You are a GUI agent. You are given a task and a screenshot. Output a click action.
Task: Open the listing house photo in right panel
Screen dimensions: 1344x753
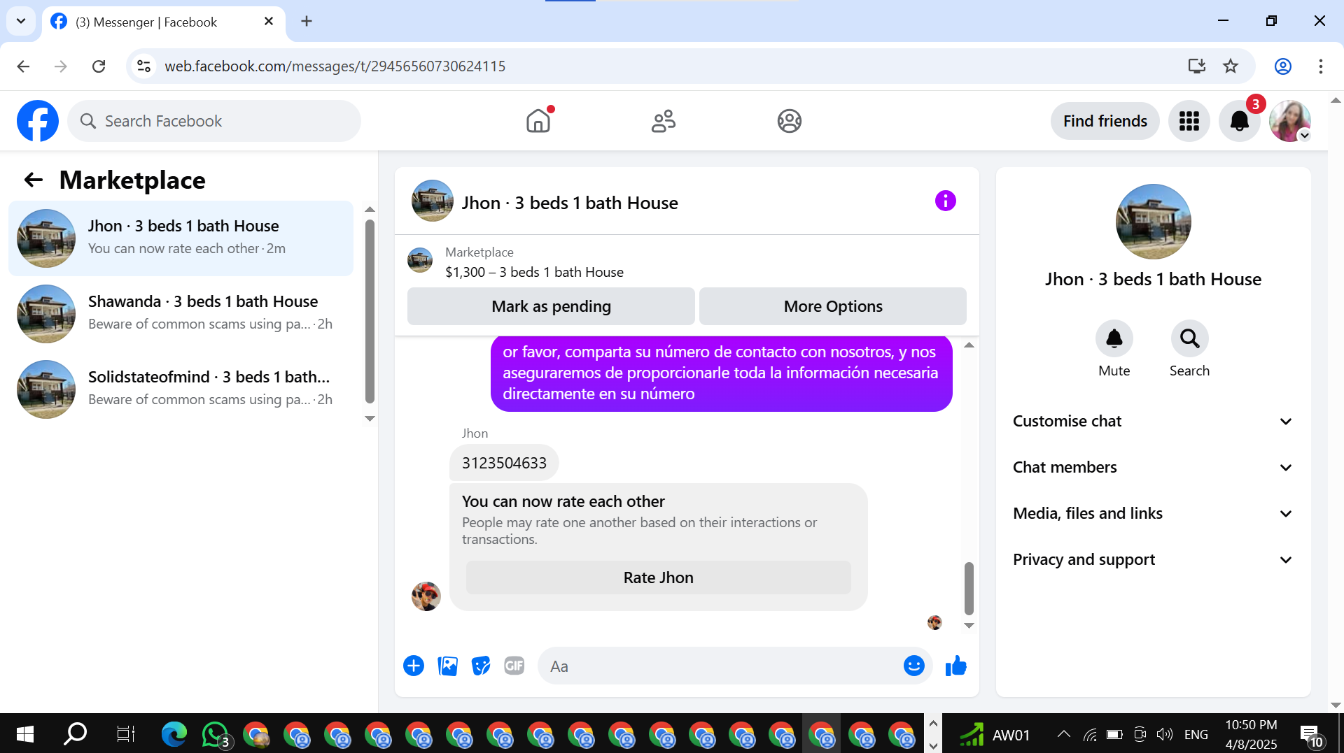[1153, 222]
